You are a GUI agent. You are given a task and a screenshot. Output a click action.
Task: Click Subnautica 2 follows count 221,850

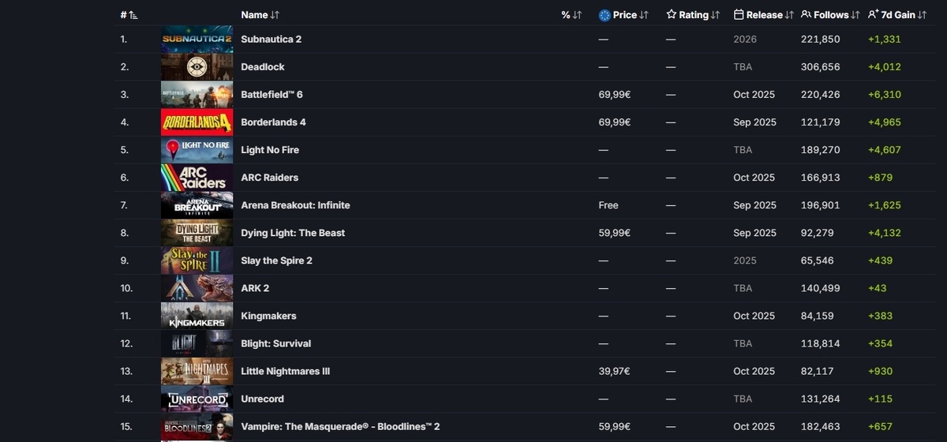click(820, 39)
